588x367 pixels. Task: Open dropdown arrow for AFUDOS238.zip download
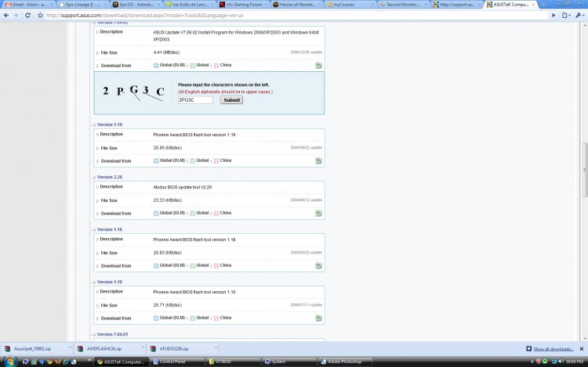tap(216, 348)
